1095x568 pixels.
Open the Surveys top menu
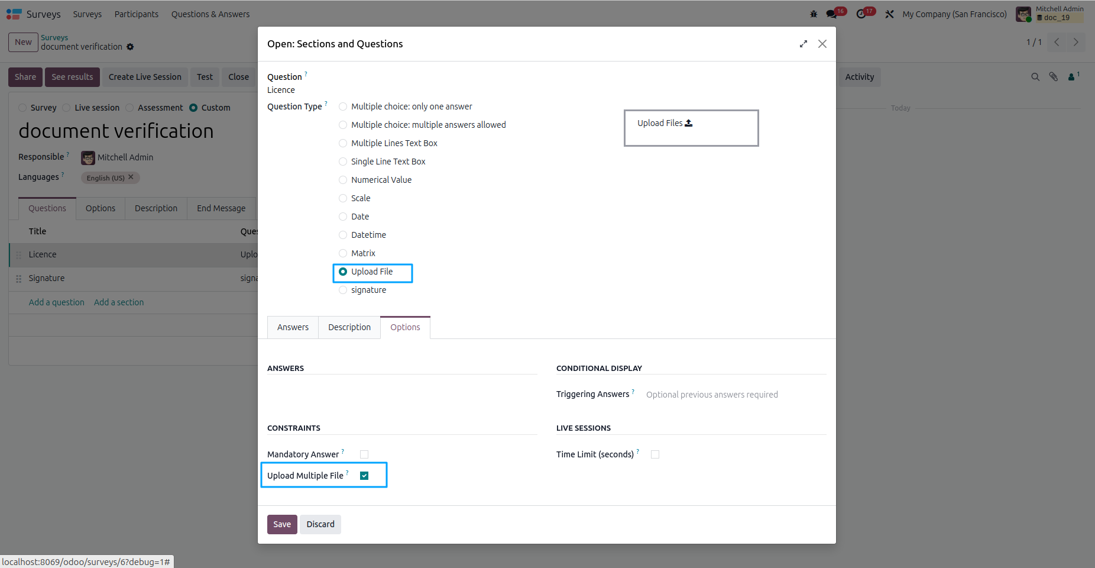point(88,14)
